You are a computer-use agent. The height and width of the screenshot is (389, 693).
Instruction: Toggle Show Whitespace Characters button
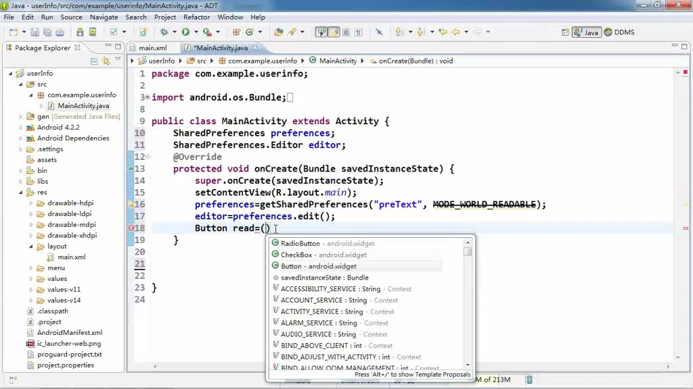(x=359, y=32)
